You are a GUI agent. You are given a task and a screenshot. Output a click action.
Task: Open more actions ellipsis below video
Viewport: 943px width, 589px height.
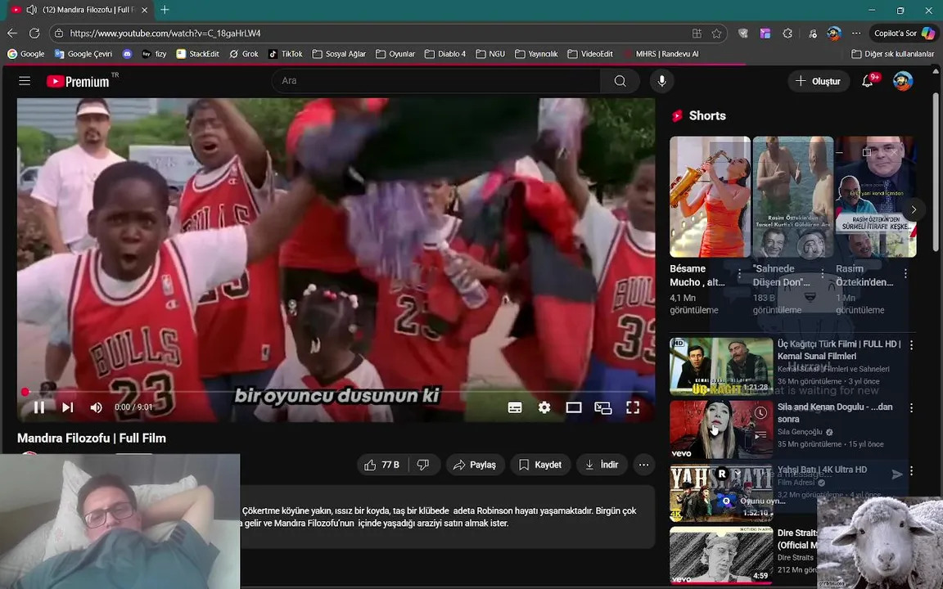pos(643,465)
